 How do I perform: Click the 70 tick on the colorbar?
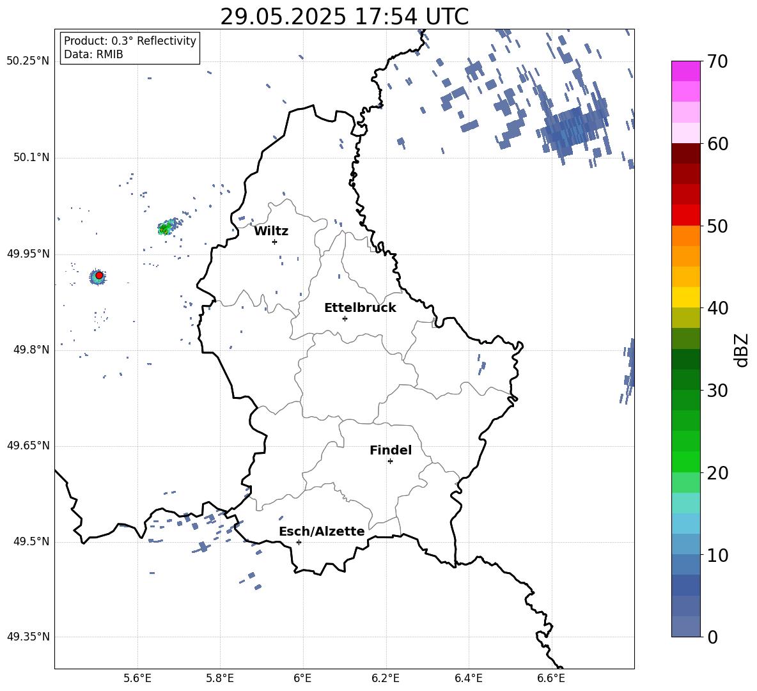(x=718, y=61)
